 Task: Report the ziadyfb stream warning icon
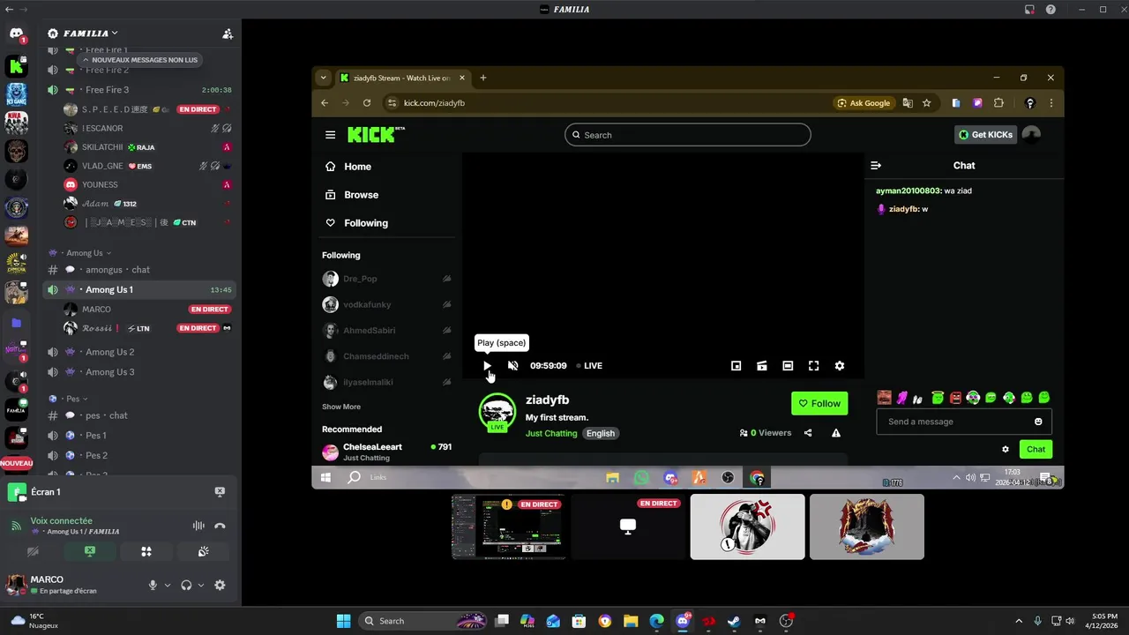(836, 433)
